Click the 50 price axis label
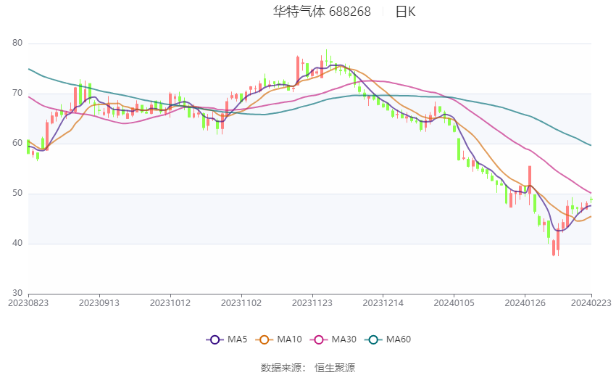This screenshot has height=375, width=616. pyautogui.click(x=17, y=193)
